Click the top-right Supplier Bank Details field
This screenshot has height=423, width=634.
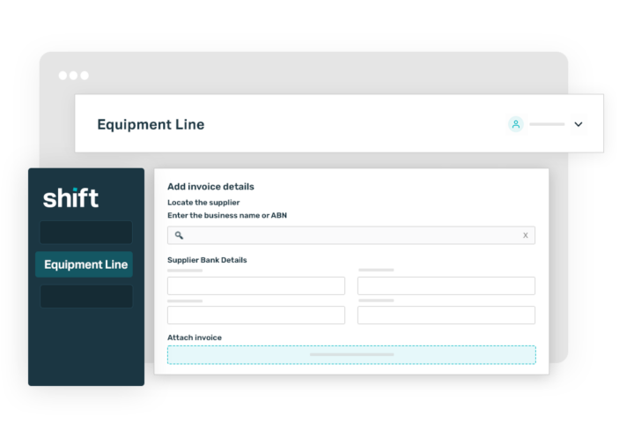[446, 286]
